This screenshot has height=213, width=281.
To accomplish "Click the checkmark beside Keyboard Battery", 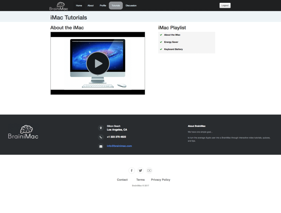I will [x=161, y=49].
